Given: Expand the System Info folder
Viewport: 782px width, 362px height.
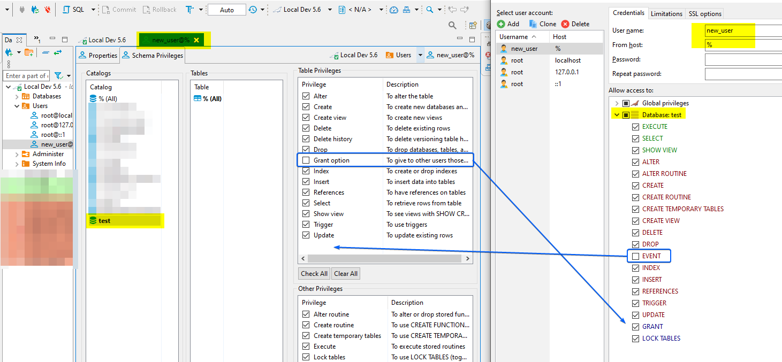Looking at the screenshot, I should (17, 164).
